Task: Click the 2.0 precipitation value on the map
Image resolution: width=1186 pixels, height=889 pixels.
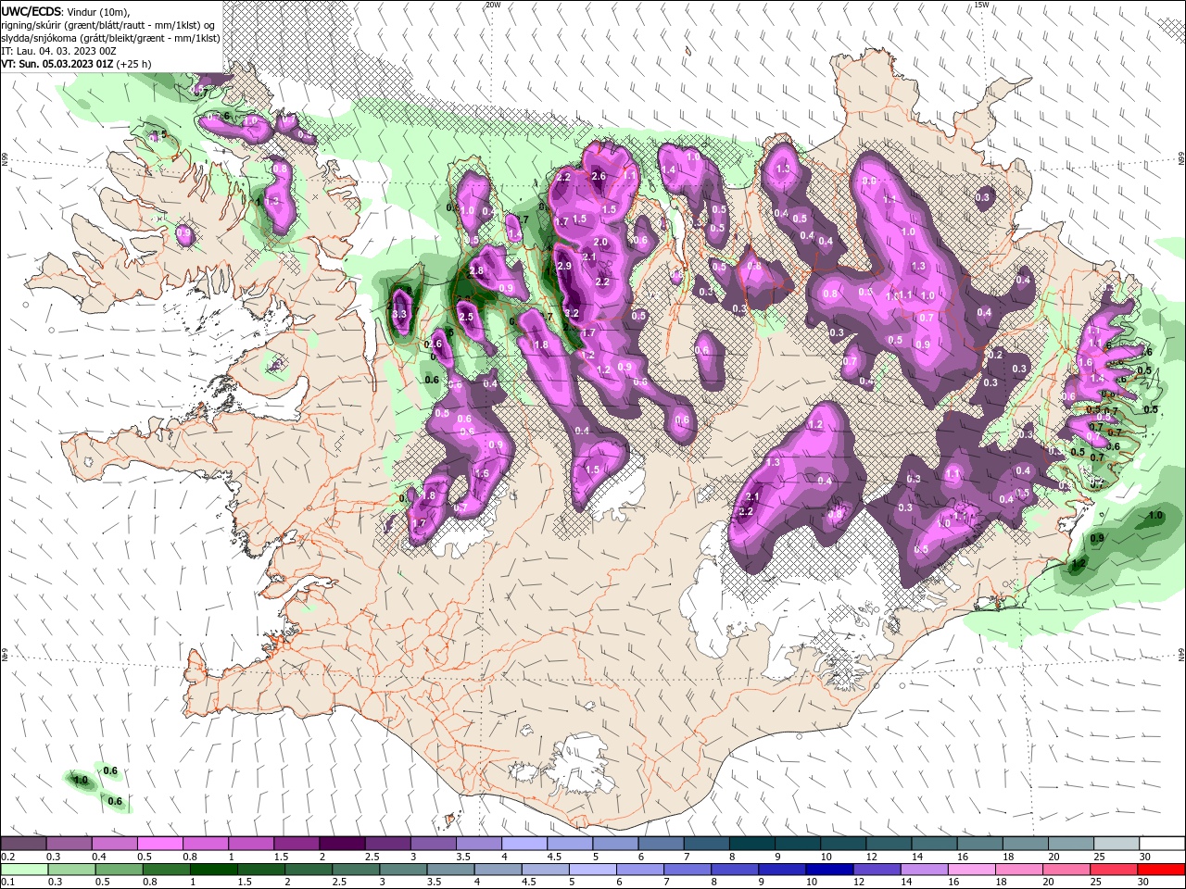Action: click(x=600, y=243)
